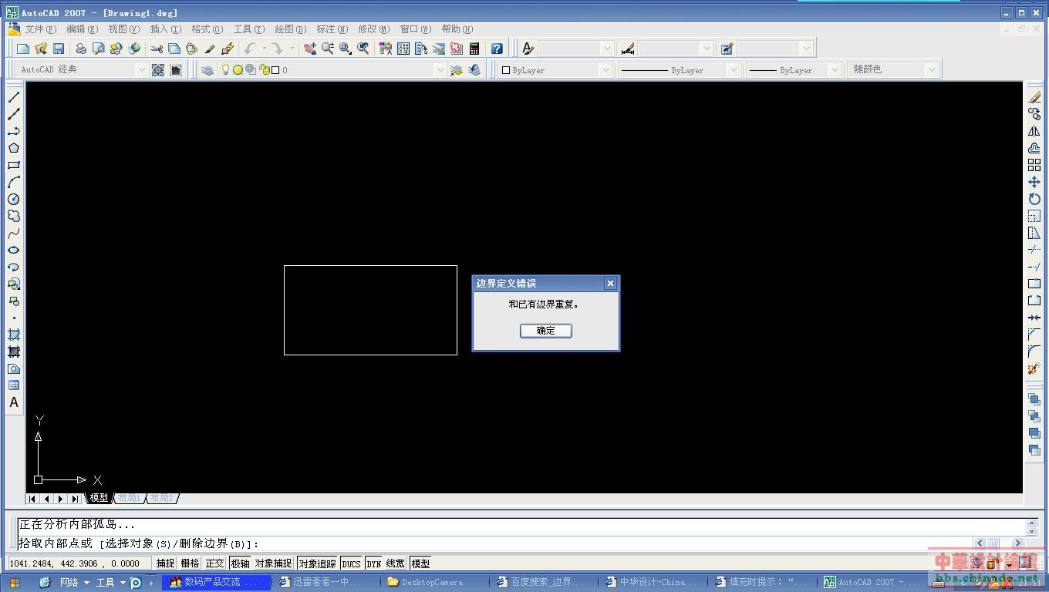The height and width of the screenshot is (592, 1049).
Task: Click the Match Properties brush icon
Action: pyautogui.click(x=209, y=49)
